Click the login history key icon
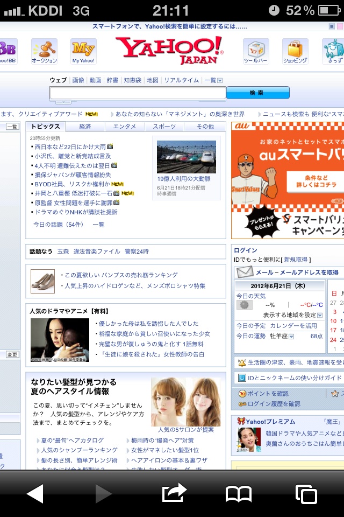344x517 pixels. (x=242, y=404)
